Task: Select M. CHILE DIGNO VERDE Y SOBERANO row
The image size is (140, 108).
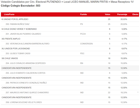Action: point(70,29)
